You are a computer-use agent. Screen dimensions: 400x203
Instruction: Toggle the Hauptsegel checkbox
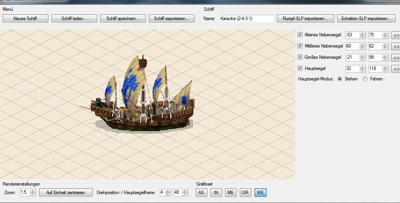(300, 68)
